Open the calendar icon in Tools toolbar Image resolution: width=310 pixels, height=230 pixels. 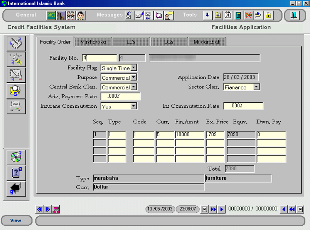(228, 15)
